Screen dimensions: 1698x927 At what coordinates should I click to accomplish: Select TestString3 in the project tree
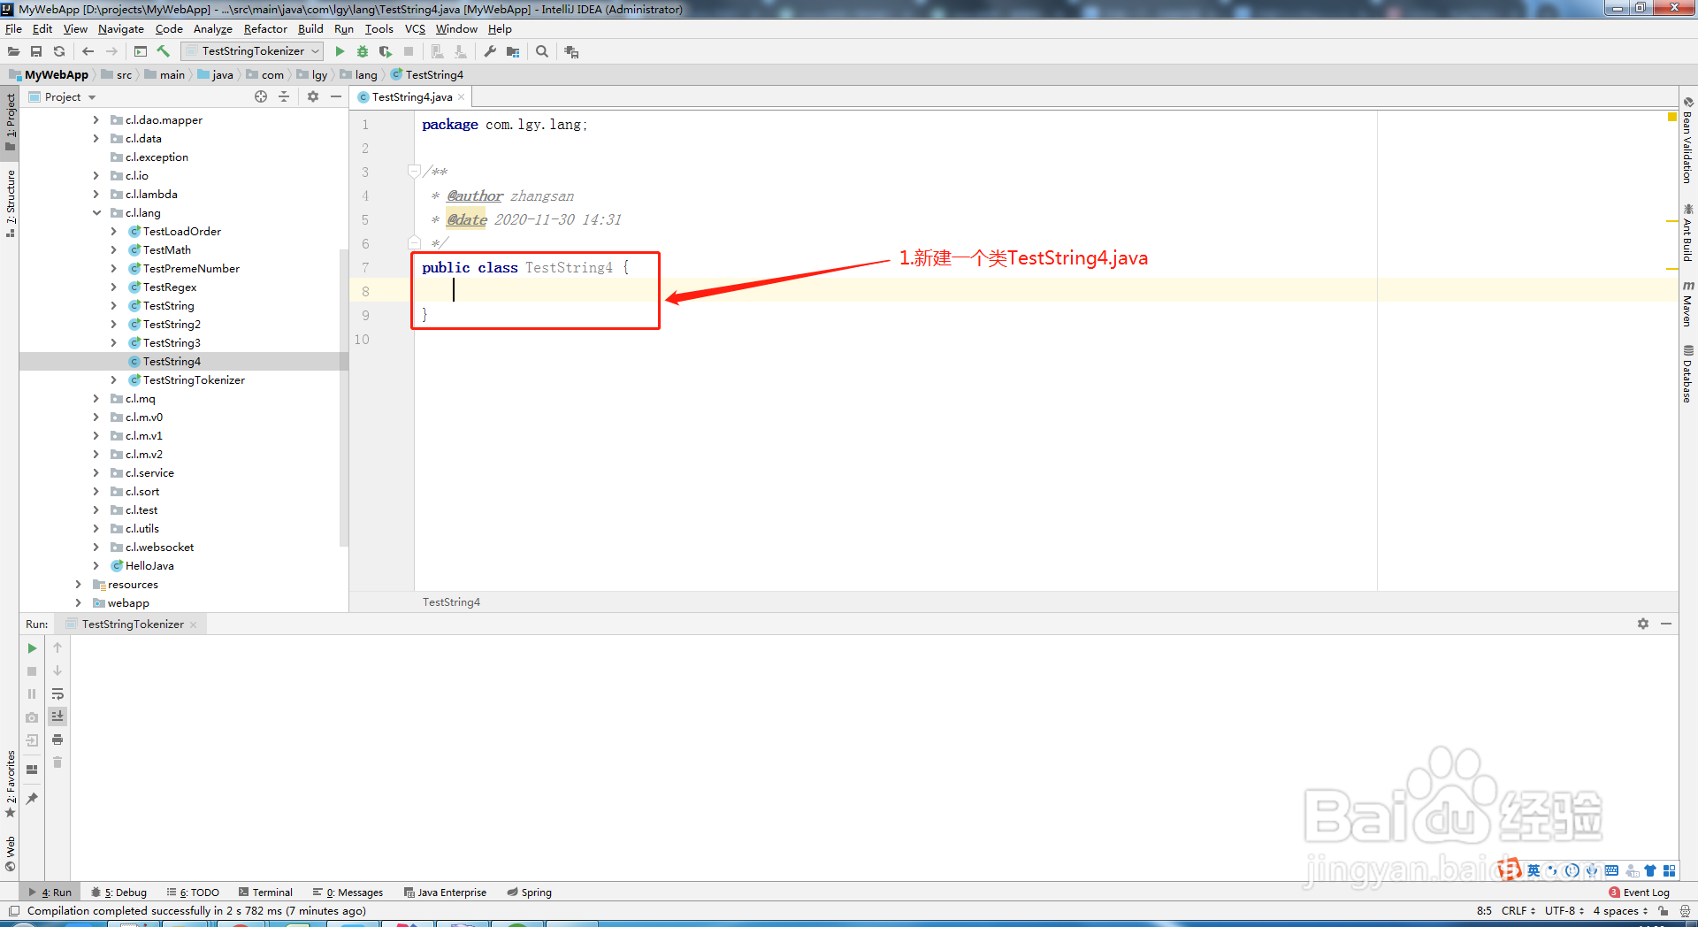pos(172,342)
